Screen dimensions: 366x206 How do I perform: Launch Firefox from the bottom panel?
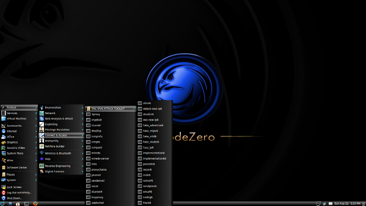tap(35, 203)
